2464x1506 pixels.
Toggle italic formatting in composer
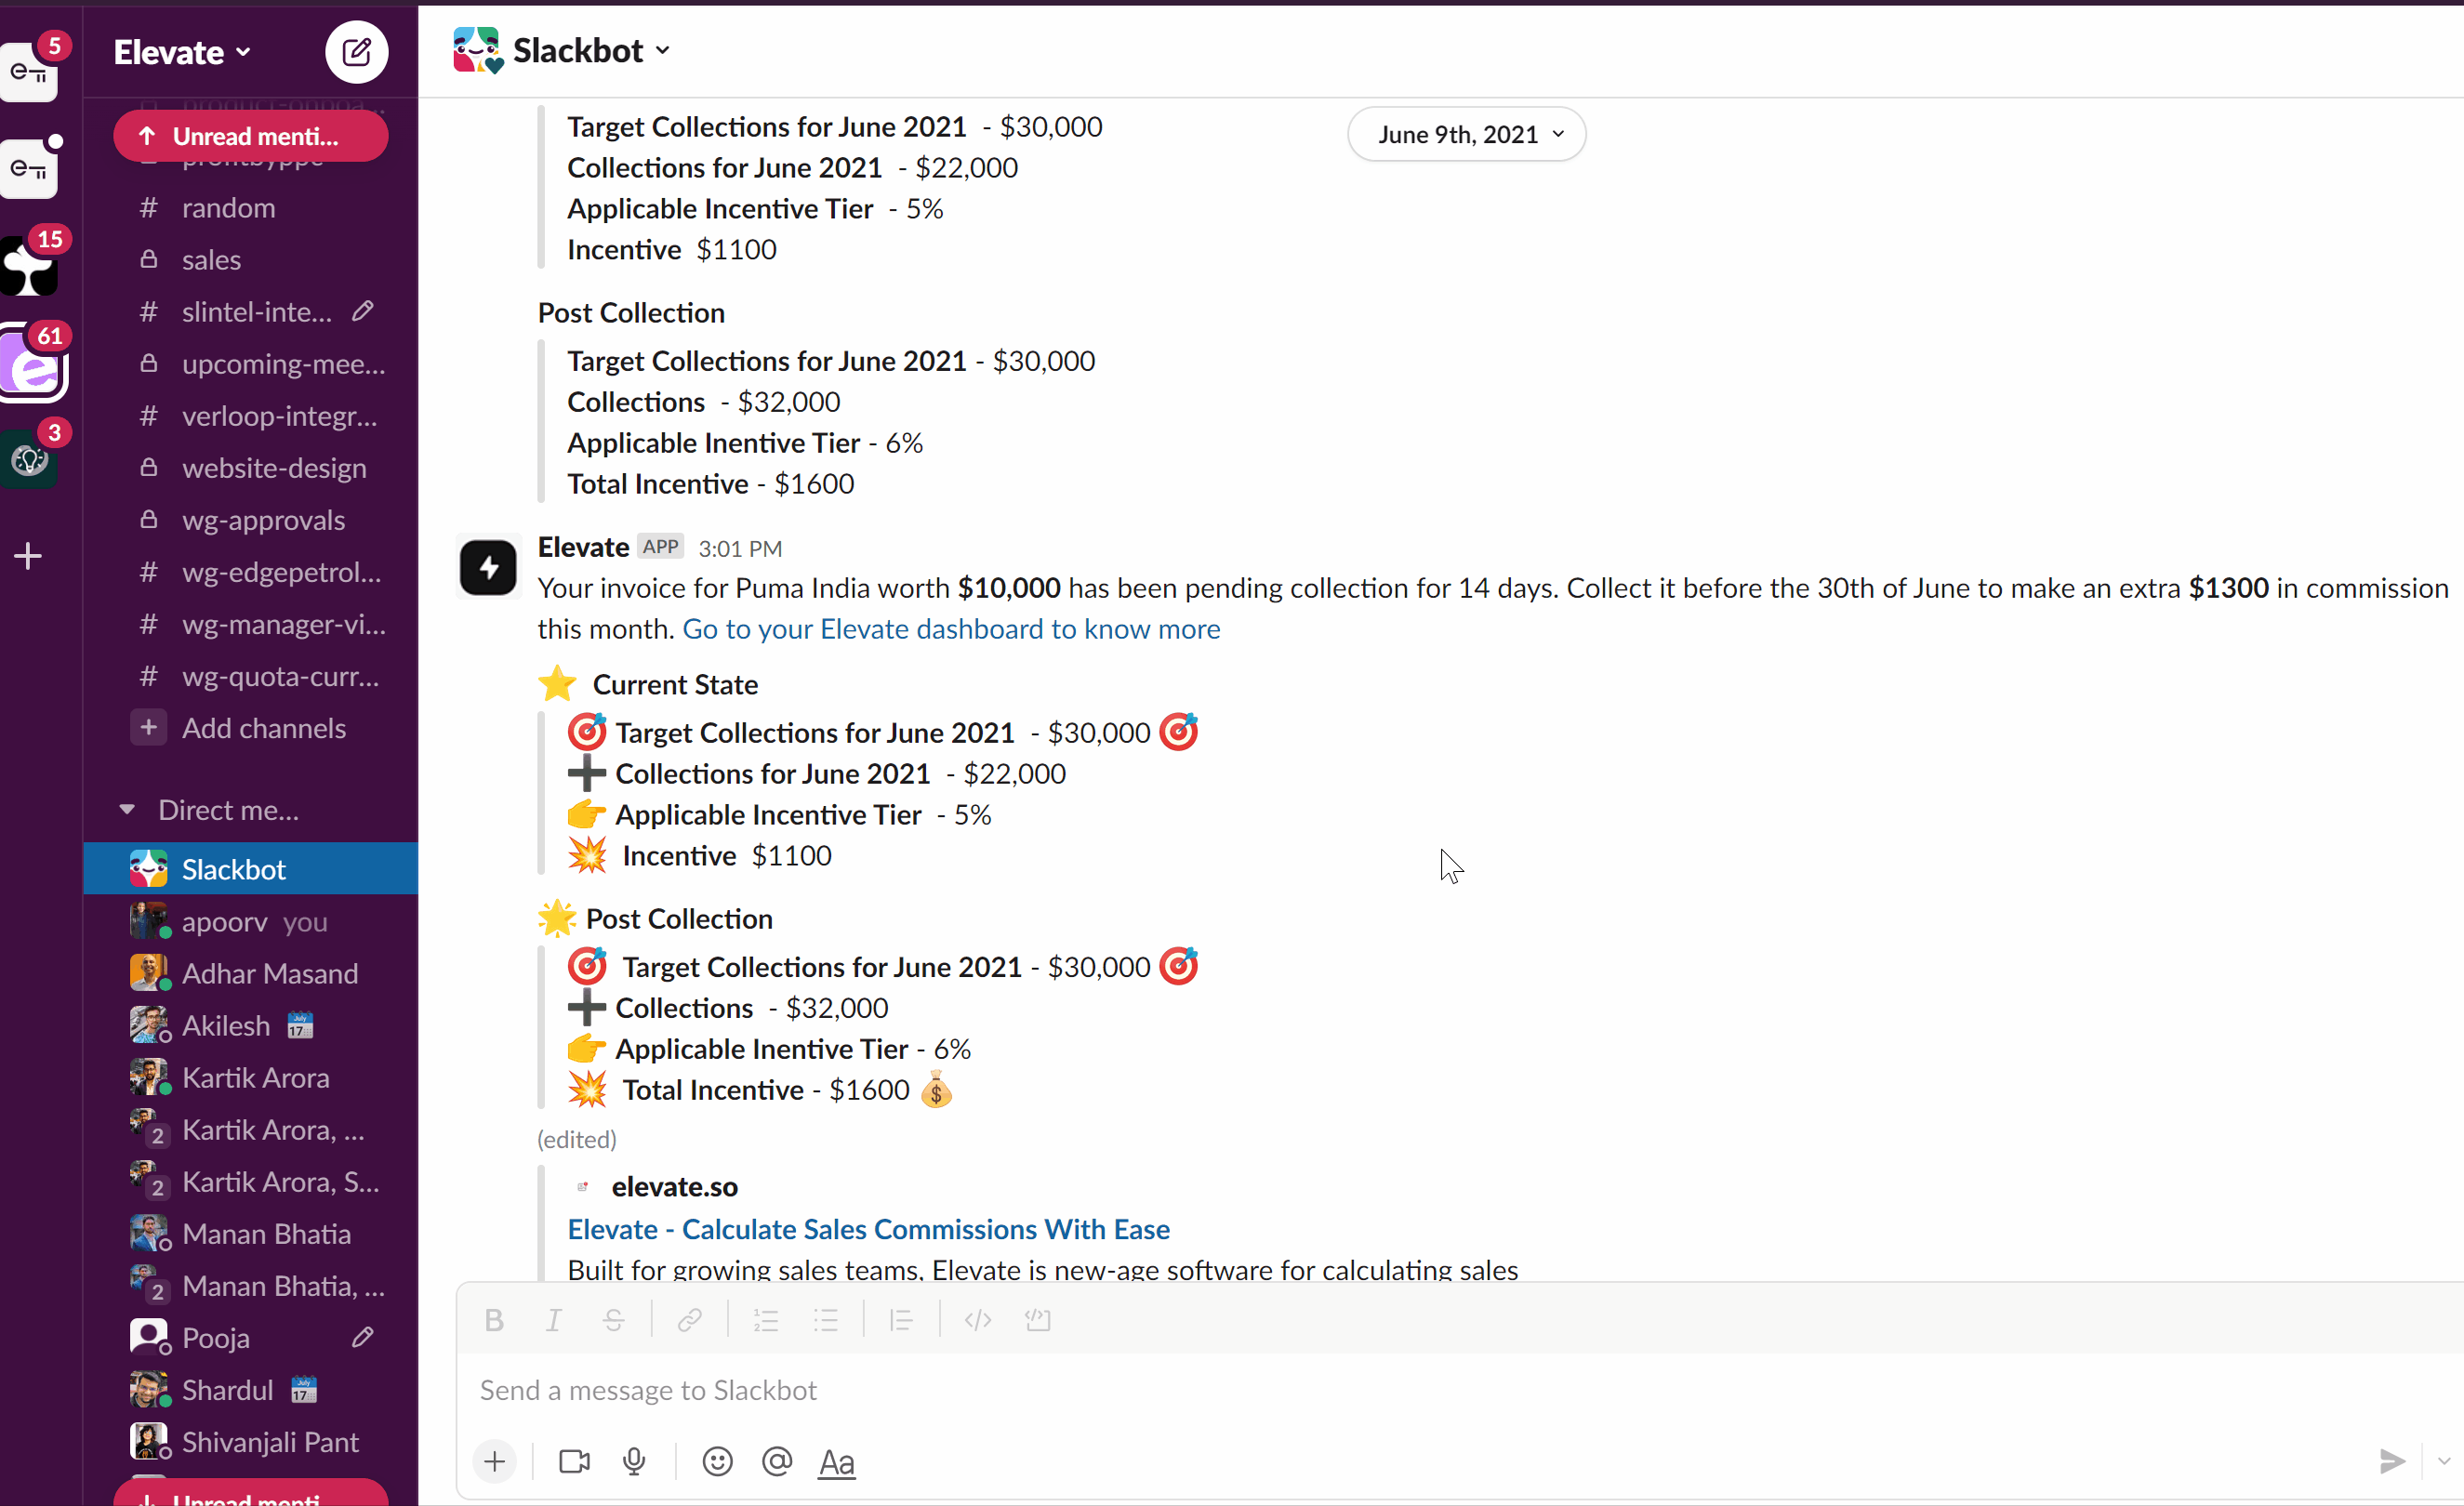pyautogui.click(x=553, y=1320)
